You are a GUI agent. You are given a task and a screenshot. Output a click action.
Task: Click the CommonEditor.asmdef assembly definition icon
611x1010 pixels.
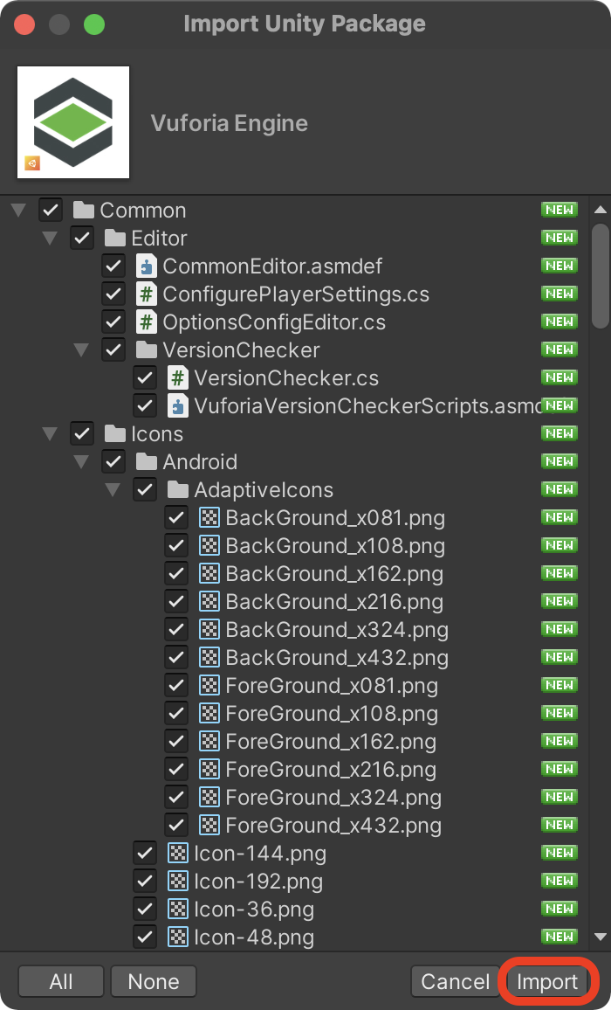[146, 266]
